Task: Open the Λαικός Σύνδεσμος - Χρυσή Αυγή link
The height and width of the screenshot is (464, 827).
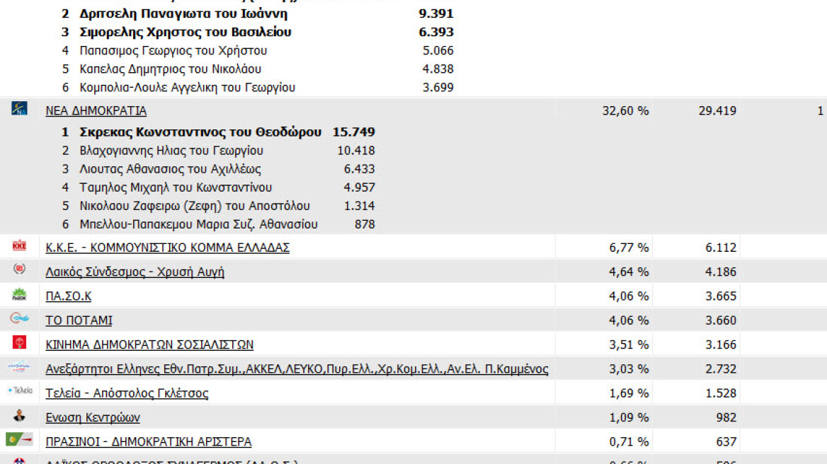Action: tap(135, 272)
